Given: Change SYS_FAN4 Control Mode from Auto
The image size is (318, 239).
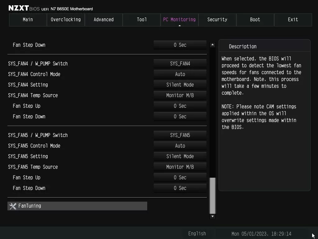Looking at the screenshot, I should 180,74.
